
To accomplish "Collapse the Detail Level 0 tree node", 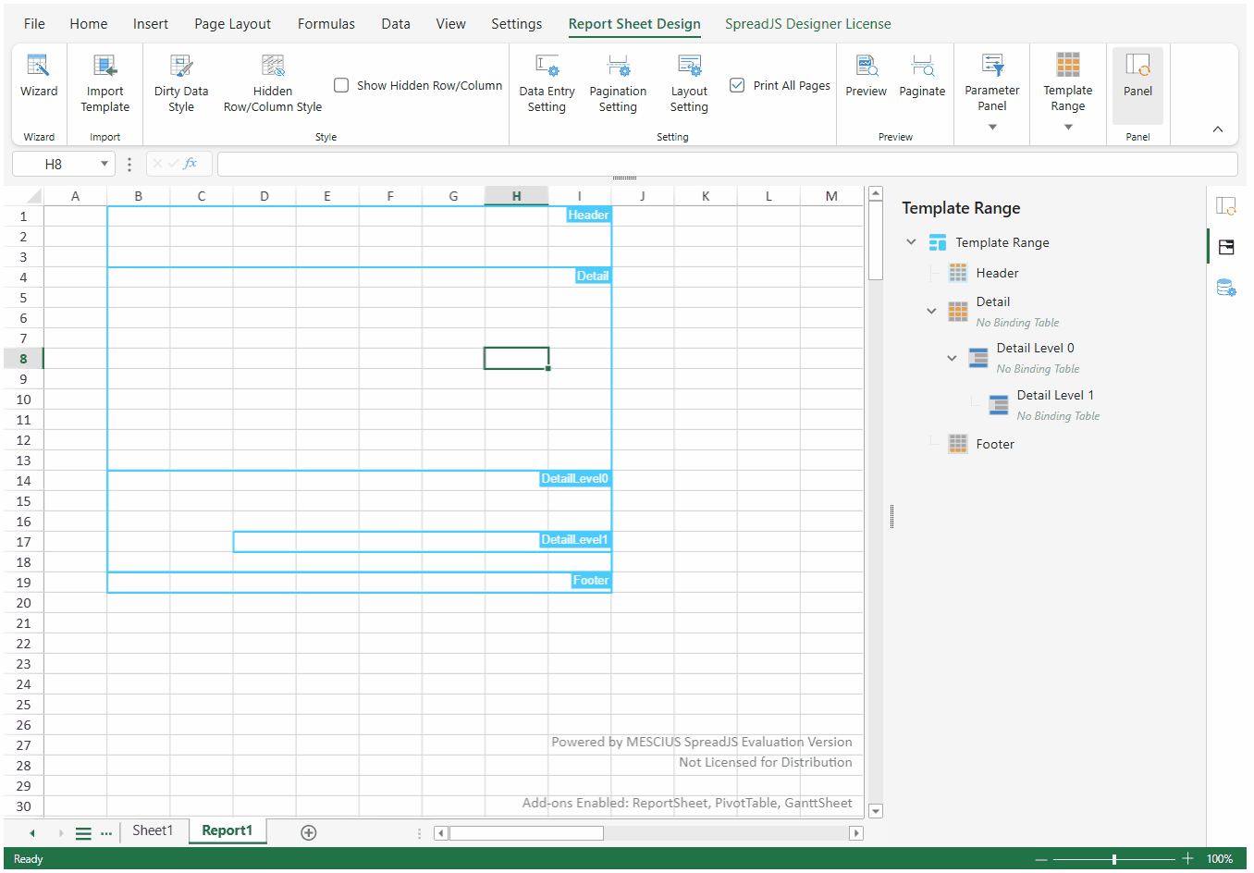I will tap(952, 358).
